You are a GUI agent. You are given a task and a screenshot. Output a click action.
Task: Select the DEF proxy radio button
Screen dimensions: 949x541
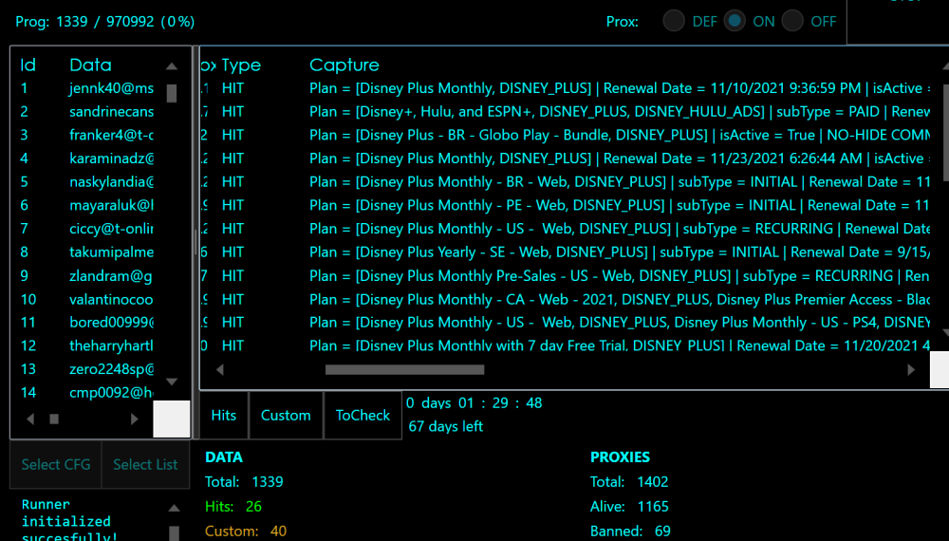point(674,21)
